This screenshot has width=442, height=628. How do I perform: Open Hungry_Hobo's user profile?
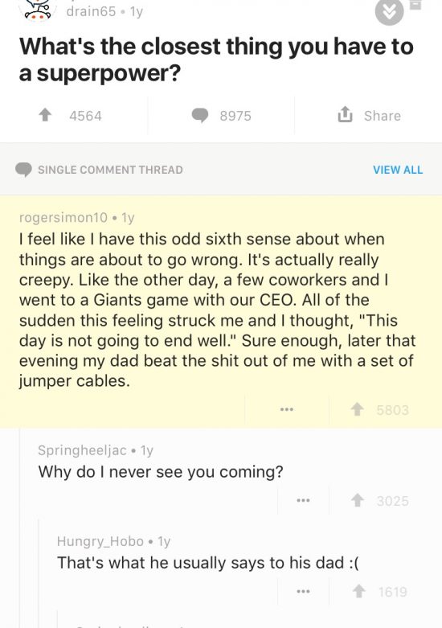point(100,541)
